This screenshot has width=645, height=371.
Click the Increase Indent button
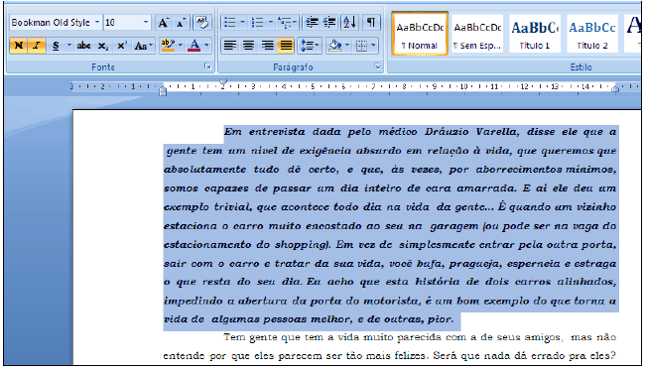329,23
